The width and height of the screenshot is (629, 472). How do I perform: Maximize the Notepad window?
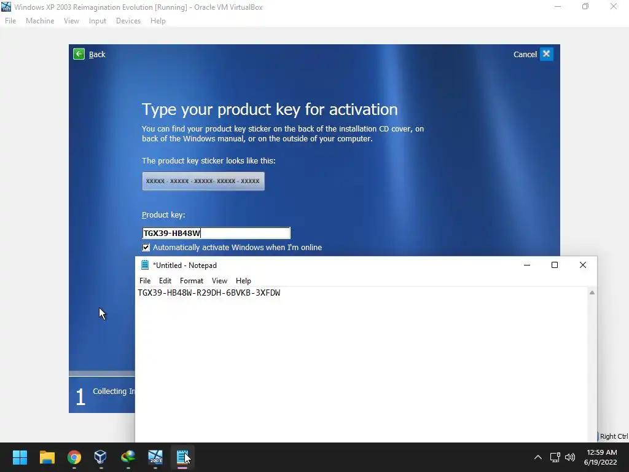tap(555, 265)
